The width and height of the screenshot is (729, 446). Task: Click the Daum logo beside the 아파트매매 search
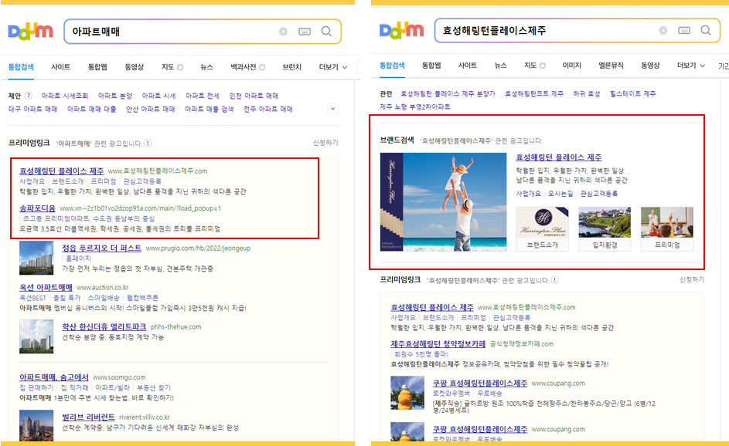(x=31, y=32)
